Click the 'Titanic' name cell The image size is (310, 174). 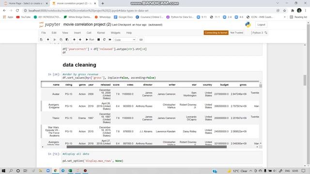pyautogui.click(x=56, y=118)
